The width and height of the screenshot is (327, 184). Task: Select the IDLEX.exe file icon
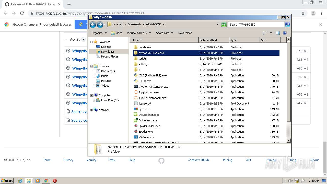136,81
